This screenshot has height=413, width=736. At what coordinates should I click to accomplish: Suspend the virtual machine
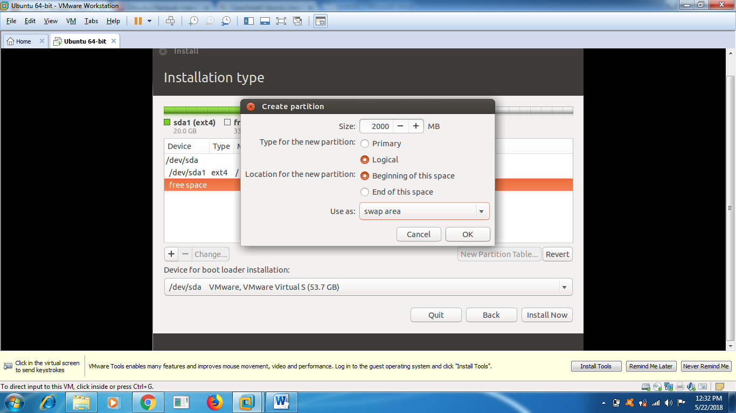tap(139, 21)
